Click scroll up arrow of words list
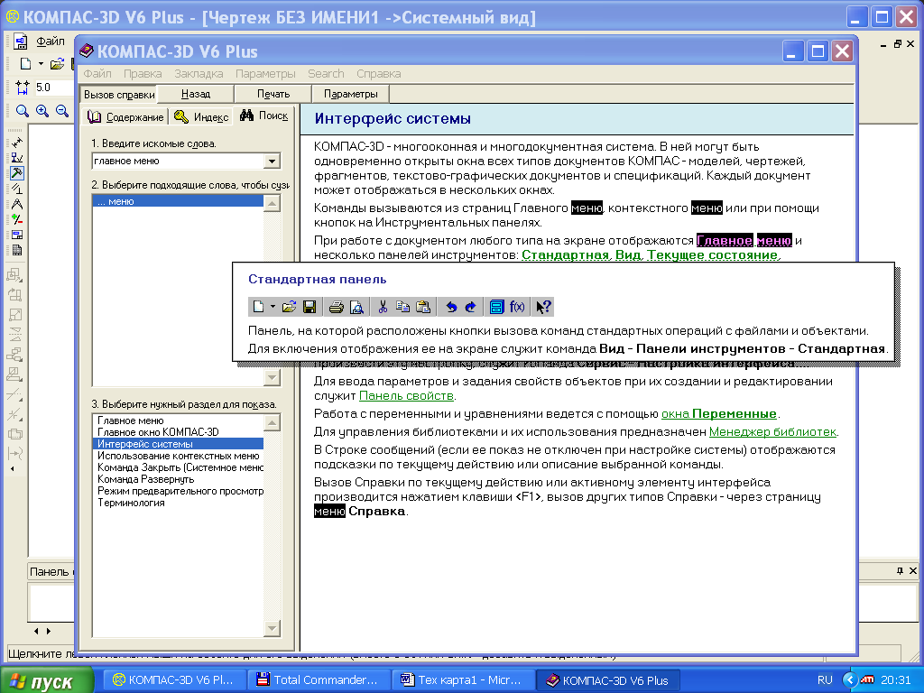 272,203
